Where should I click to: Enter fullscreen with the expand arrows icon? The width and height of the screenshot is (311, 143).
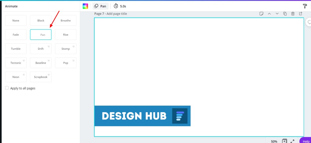[292, 141]
